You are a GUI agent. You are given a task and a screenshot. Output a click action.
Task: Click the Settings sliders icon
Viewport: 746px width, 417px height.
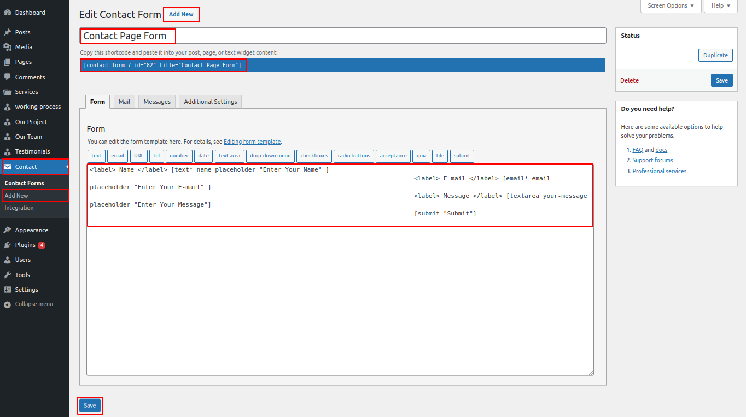(x=8, y=290)
